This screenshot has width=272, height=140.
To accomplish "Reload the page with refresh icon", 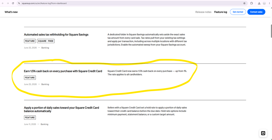I will pyautogui.click(x=13, y=3).
